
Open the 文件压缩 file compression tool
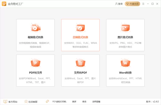[96, 101]
